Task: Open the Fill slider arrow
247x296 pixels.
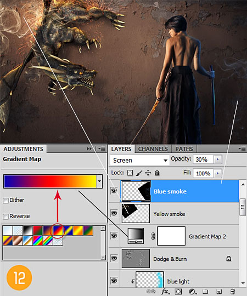Action: point(217,173)
